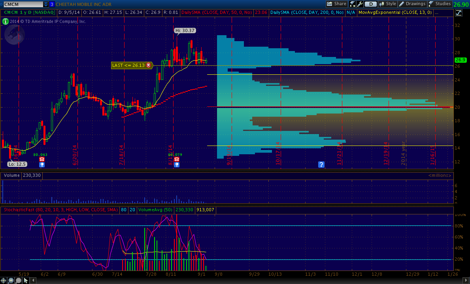Click the blue number 3 link indicator
470x284 pixels.
click(52, 4)
